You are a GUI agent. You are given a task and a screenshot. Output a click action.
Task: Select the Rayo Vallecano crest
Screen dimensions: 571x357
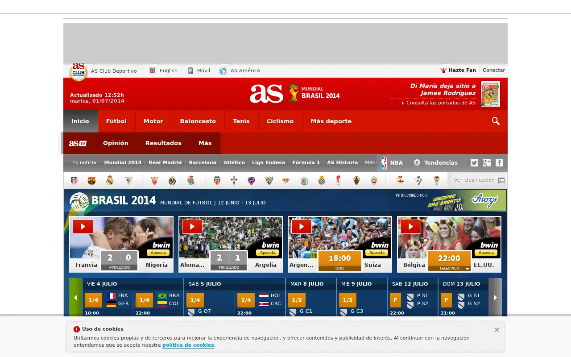tap(286, 180)
